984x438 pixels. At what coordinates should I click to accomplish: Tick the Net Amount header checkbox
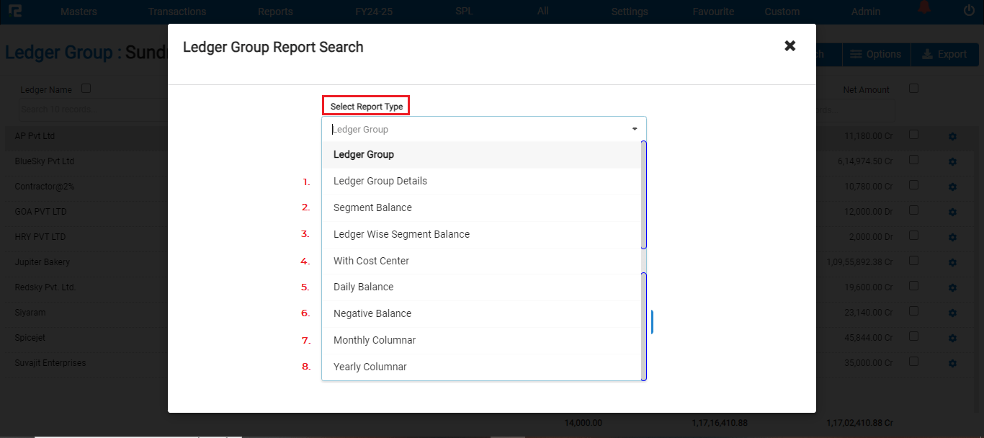913,89
